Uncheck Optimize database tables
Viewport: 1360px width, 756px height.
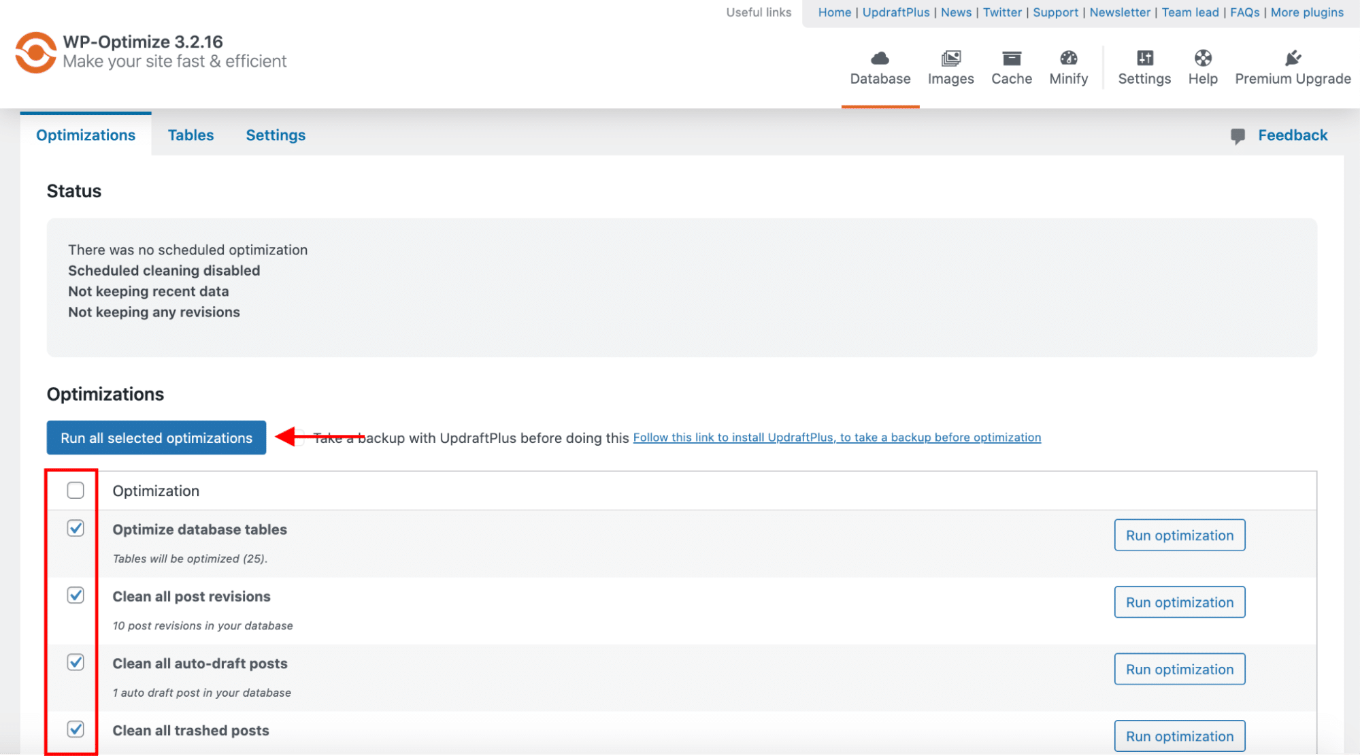pos(75,527)
